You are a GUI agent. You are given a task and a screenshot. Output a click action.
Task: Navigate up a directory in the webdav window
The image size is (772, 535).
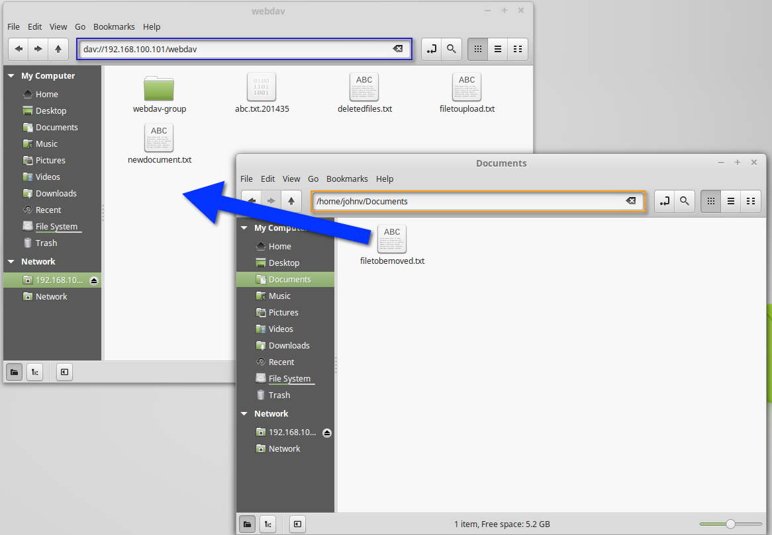point(58,49)
